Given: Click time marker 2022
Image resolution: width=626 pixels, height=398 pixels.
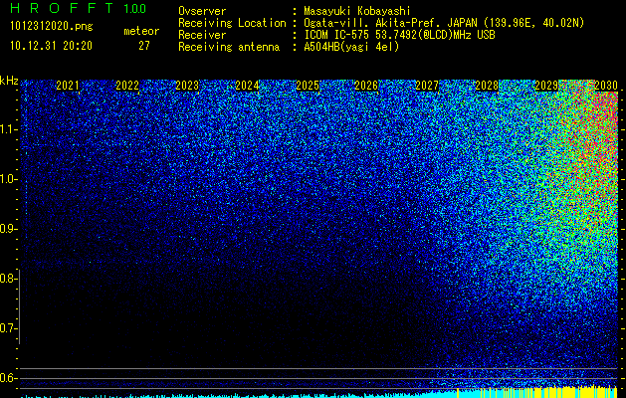Looking at the screenshot, I should (127, 86).
